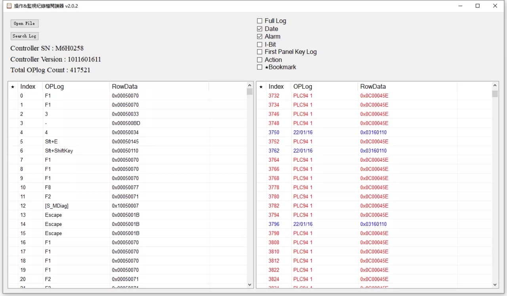
Task: Click the app icon in the title bar
Action: pyautogui.click(x=9, y=6)
